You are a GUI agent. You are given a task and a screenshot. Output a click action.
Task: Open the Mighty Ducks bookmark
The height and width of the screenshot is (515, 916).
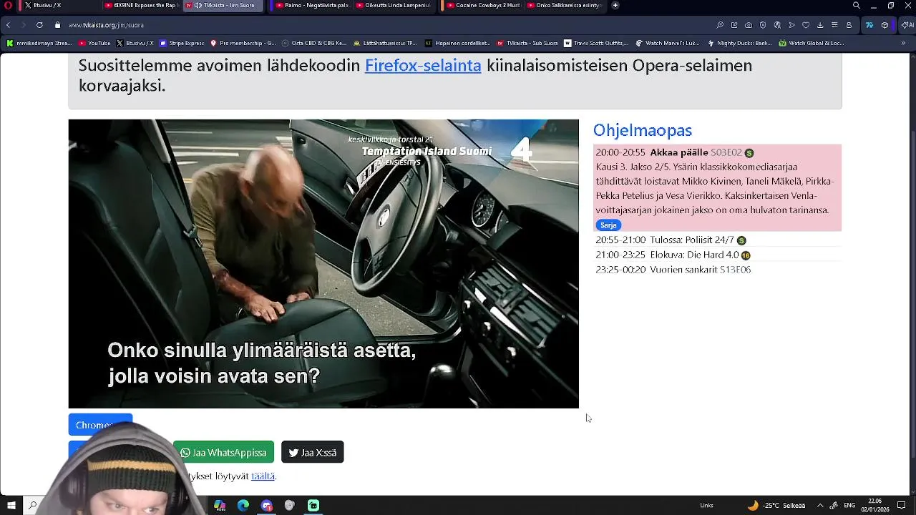(x=739, y=43)
